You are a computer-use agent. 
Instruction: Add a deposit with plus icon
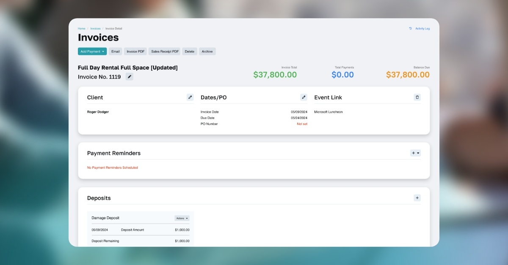417,198
